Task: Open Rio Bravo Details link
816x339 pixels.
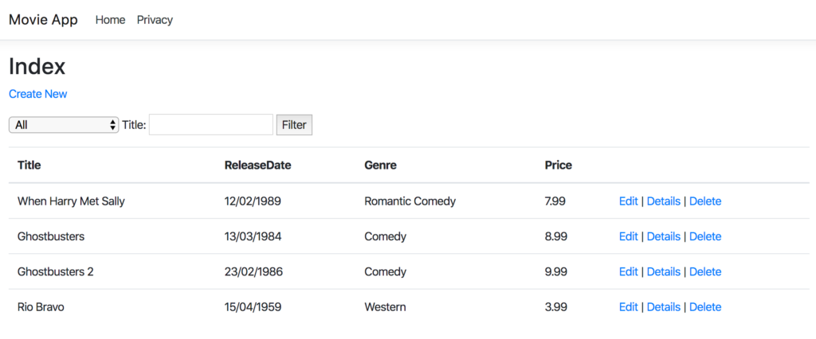Action: tap(664, 307)
